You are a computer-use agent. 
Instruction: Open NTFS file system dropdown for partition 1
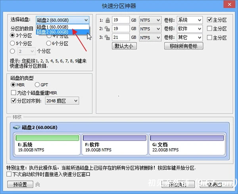tap(150, 20)
